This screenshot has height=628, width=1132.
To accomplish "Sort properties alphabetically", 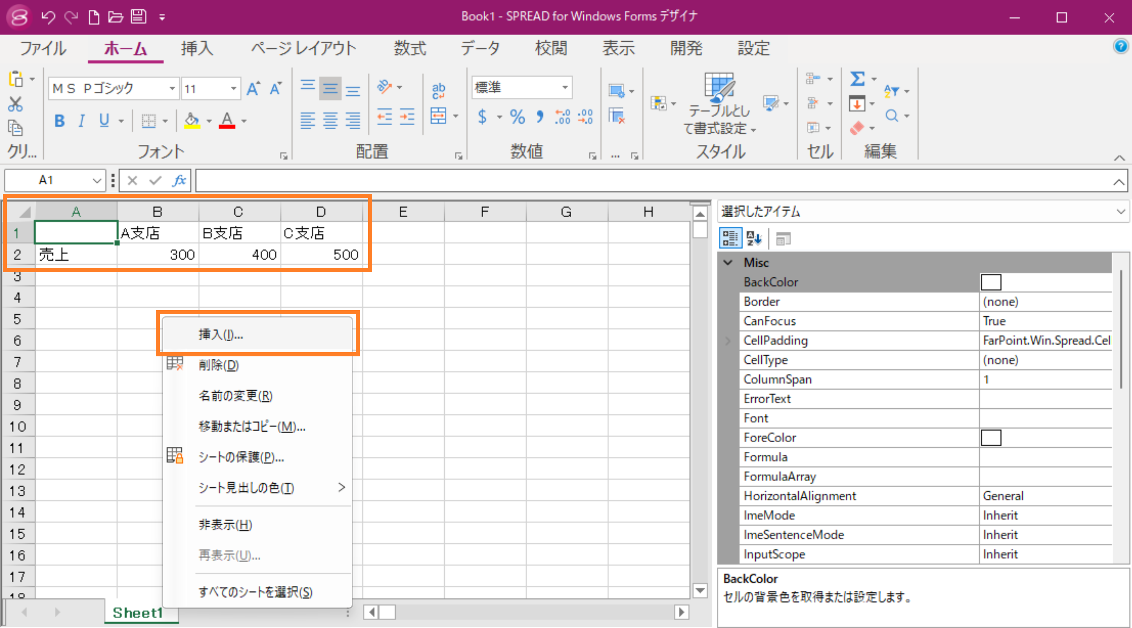I will point(754,239).
